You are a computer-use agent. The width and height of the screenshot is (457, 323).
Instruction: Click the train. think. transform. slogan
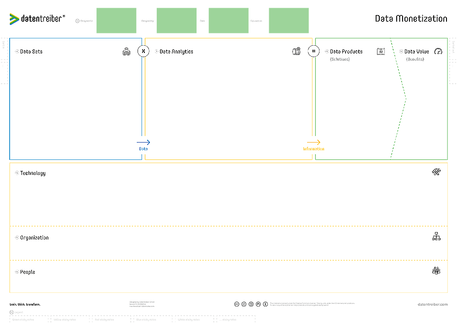point(25,304)
